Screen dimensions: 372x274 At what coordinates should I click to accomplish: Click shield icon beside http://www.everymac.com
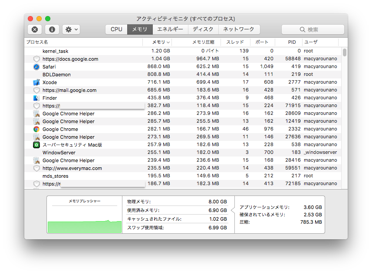point(36,168)
